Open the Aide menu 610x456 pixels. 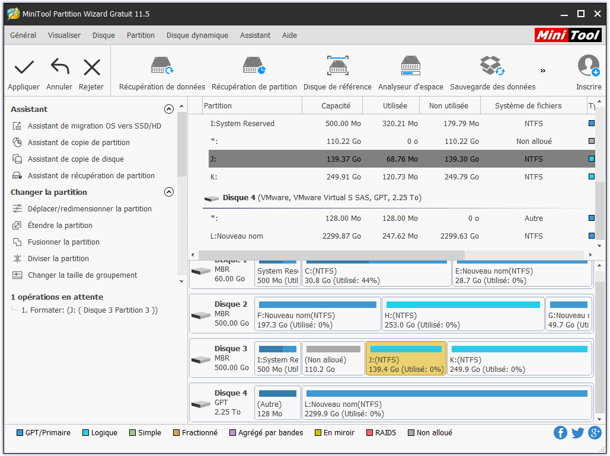pyautogui.click(x=289, y=36)
